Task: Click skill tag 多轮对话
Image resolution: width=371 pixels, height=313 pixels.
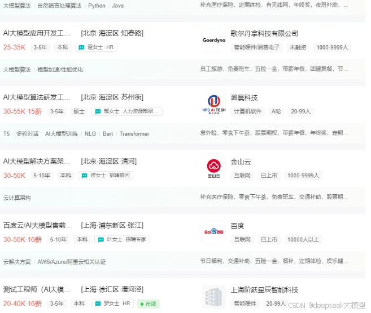Action: (x=27, y=134)
